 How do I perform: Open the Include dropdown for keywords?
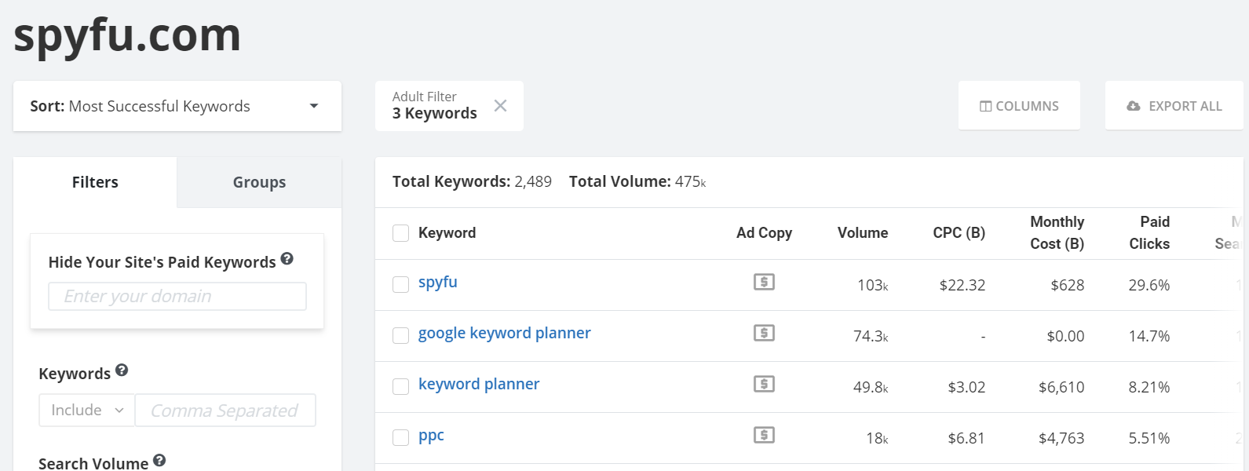coord(87,411)
